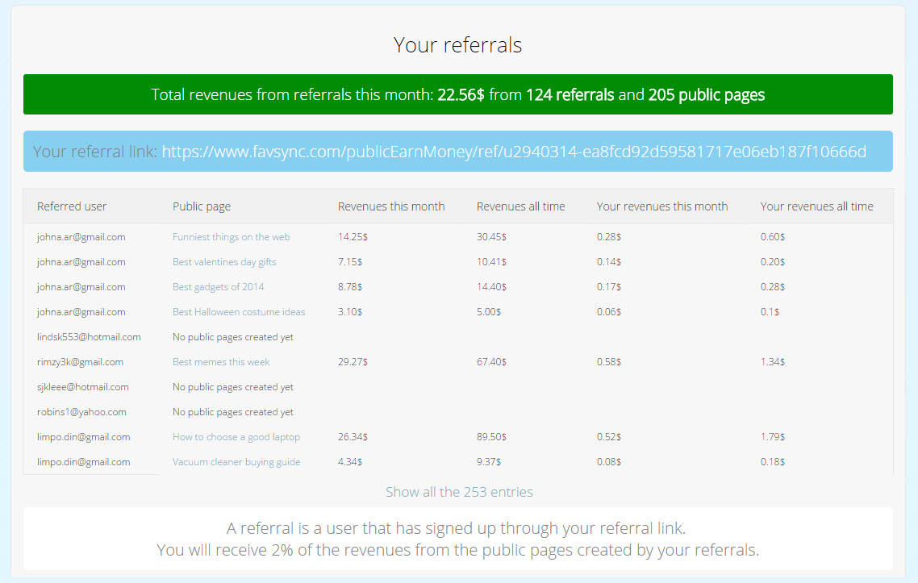Click the sjkleee@hotmail.com email entry

(82, 387)
